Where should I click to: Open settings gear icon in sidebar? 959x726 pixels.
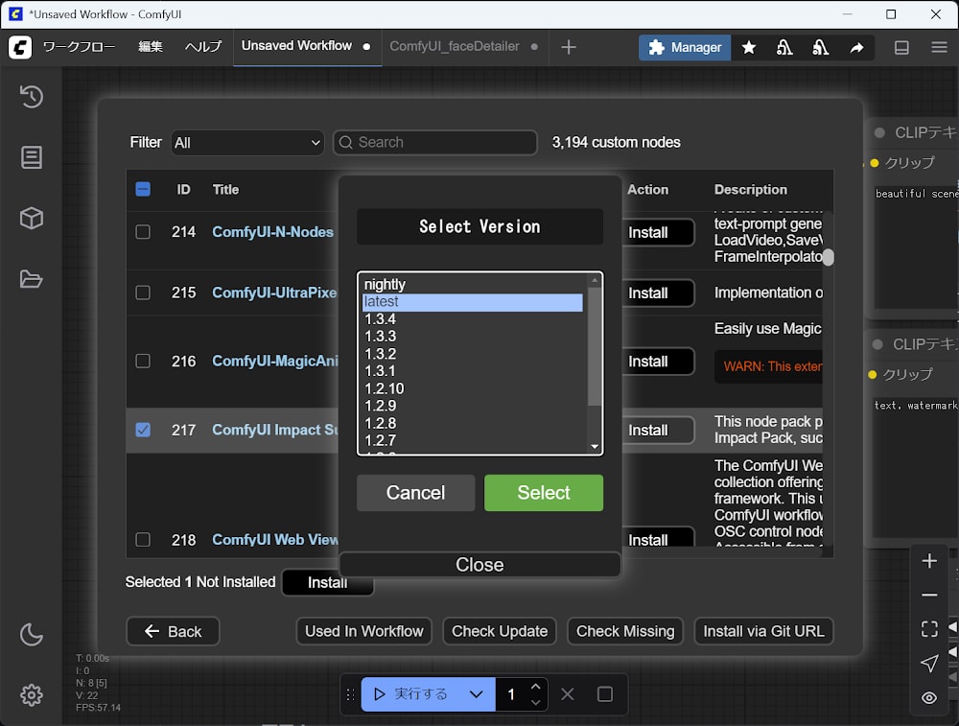click(32, 694)
